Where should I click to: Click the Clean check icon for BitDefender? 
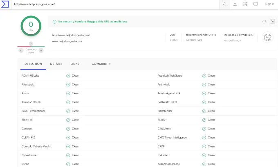[x=204, y=111]
